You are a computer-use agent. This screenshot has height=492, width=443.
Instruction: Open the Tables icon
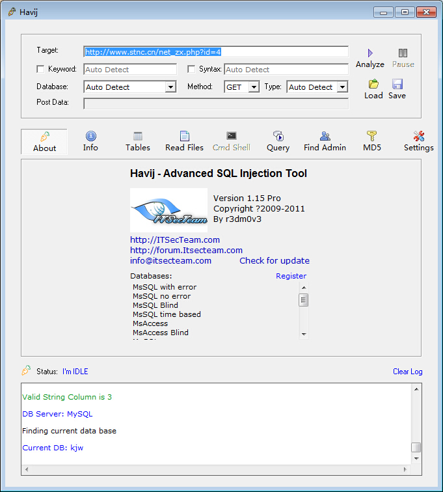point(138,136)
